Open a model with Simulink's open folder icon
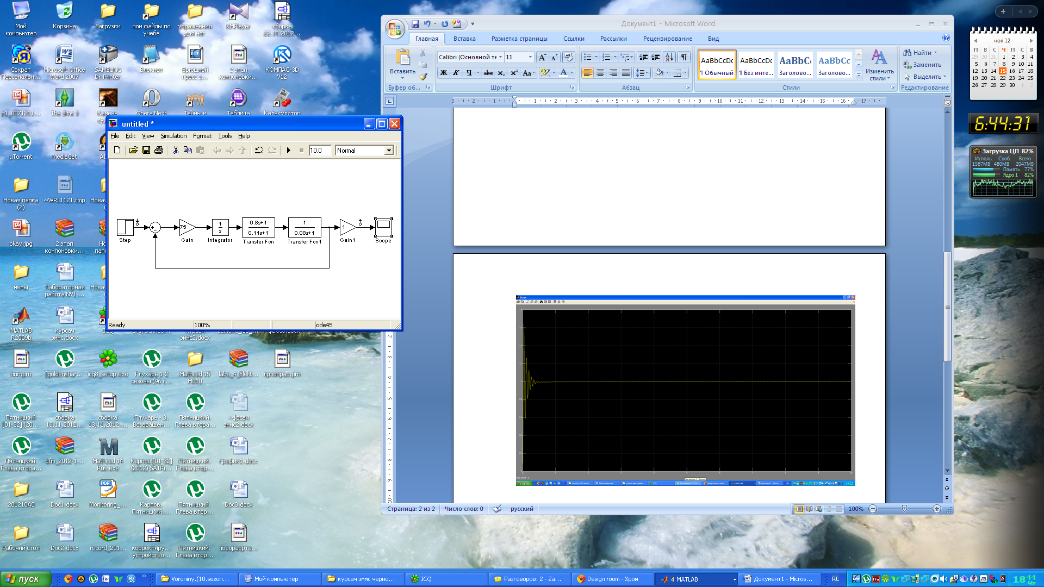Viewport: 1044px width, 587px height. pyautogui.click(x=133, y=151)
